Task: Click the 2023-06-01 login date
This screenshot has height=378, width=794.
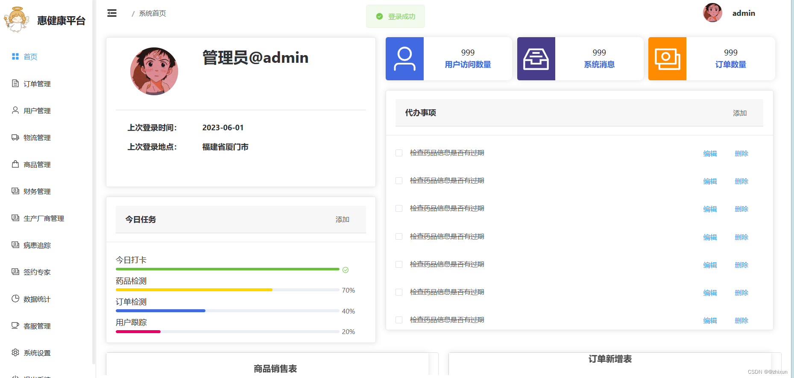Action: click(x=223, y=128)
